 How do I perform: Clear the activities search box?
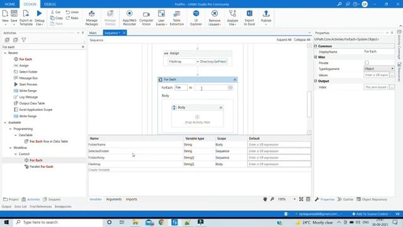83,47
